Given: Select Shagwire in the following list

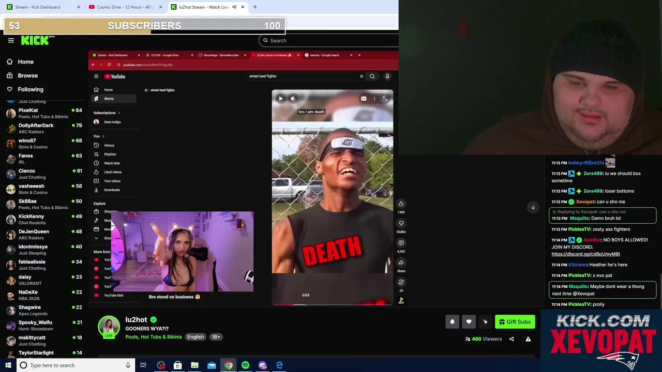Looking at the screenshot, I should (x=44, y=310).
